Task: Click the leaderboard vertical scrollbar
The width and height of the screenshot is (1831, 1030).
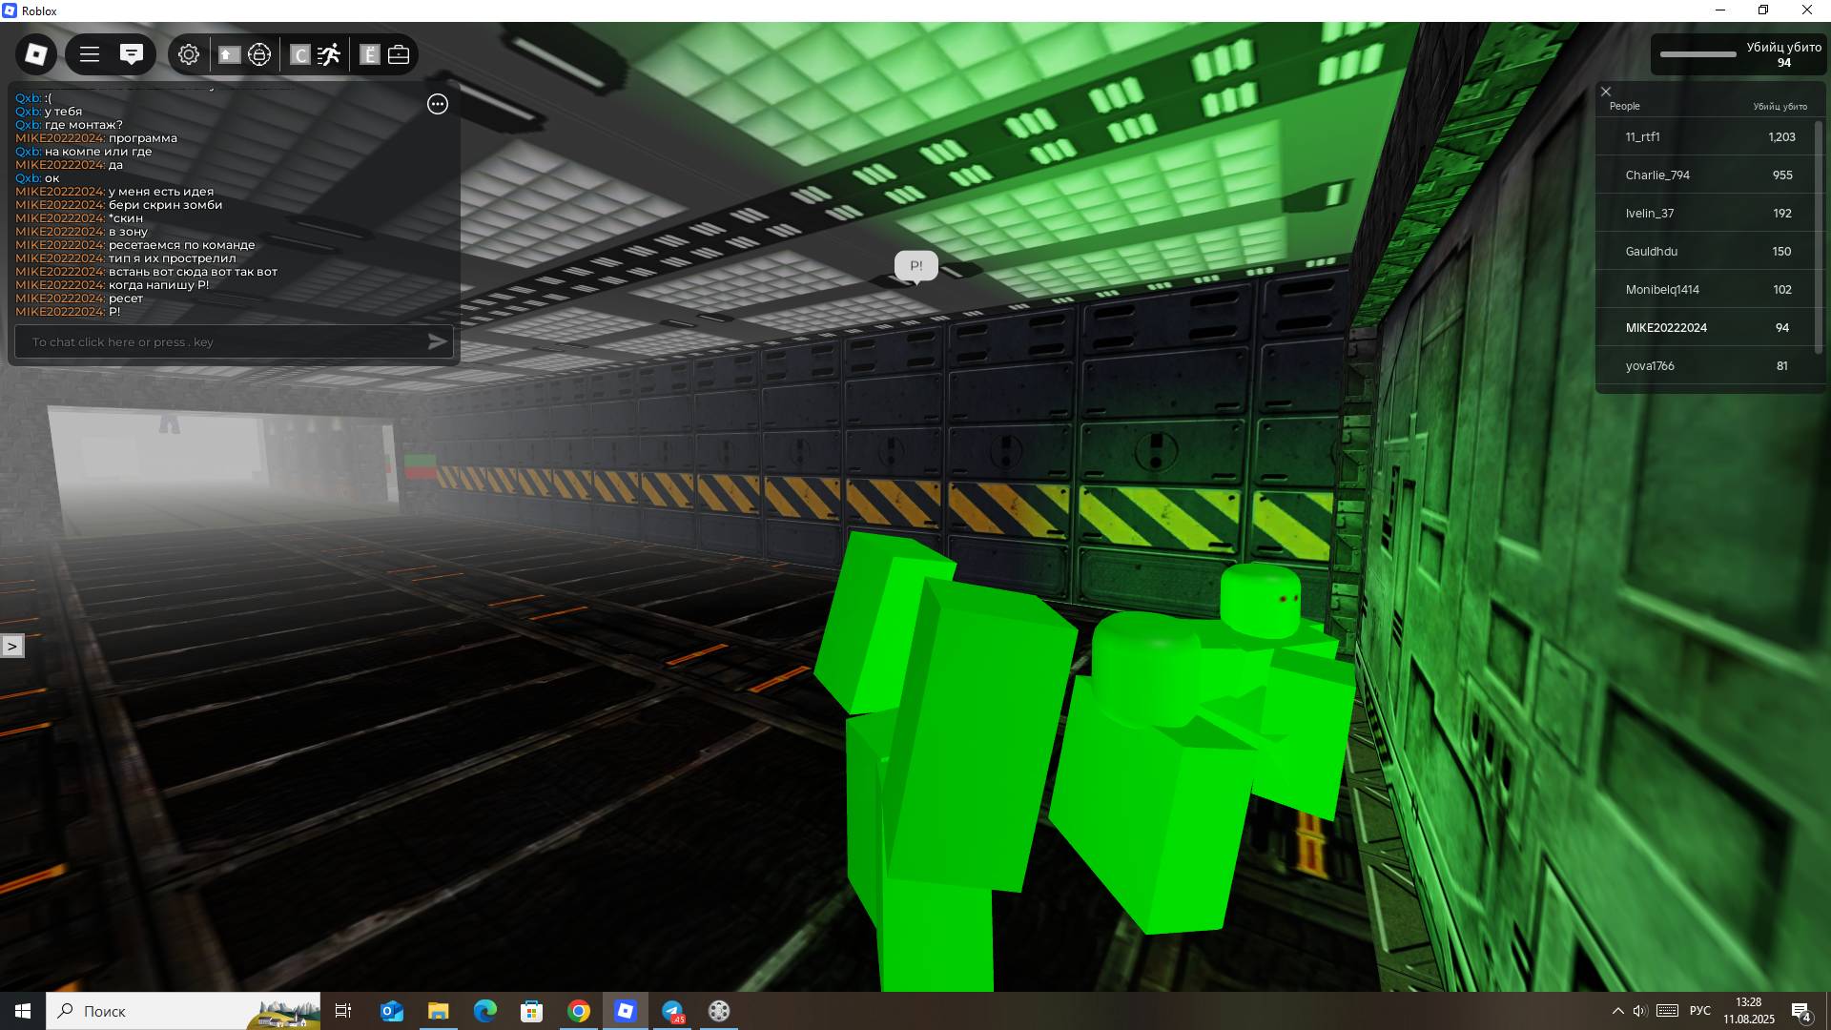Action: (1819, 238)
